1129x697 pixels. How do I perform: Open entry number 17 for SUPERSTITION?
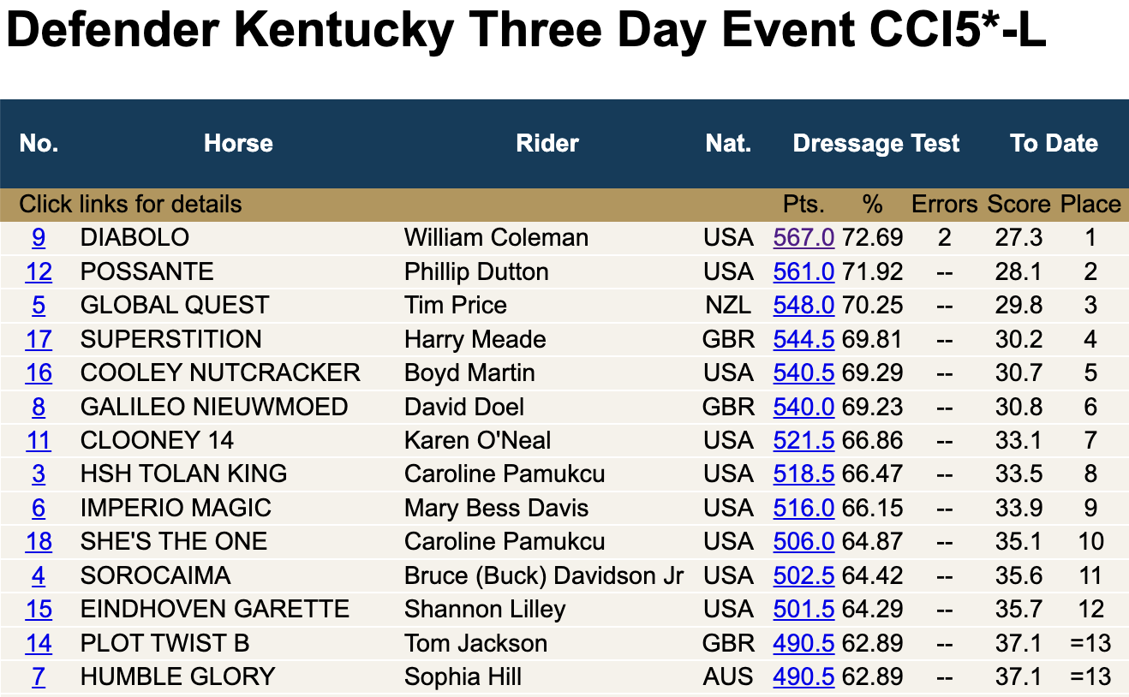pos(39,339)
